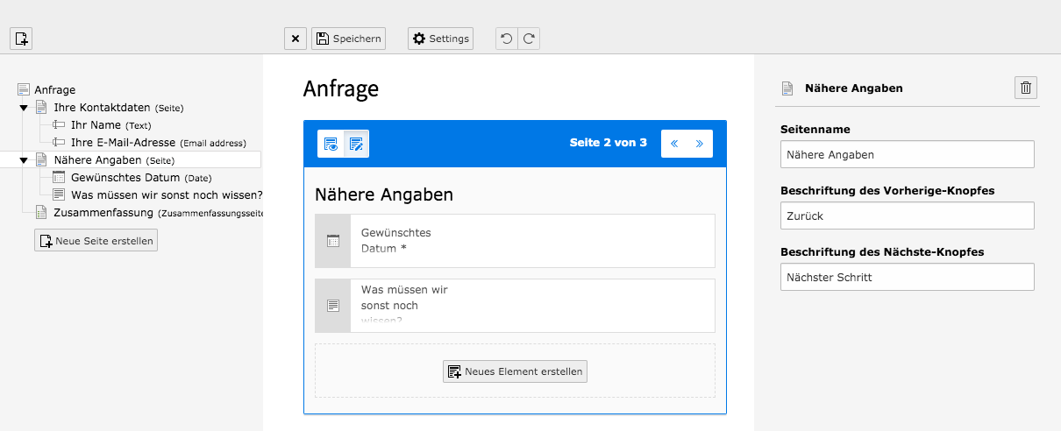The height and width of the screenshot is (431, 1061).
Task: Delete page with trash icon in inspector
Action: pyautogui.click(x=1027, y=88)
